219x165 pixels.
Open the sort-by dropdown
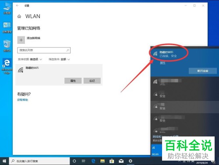click(30, 59)
